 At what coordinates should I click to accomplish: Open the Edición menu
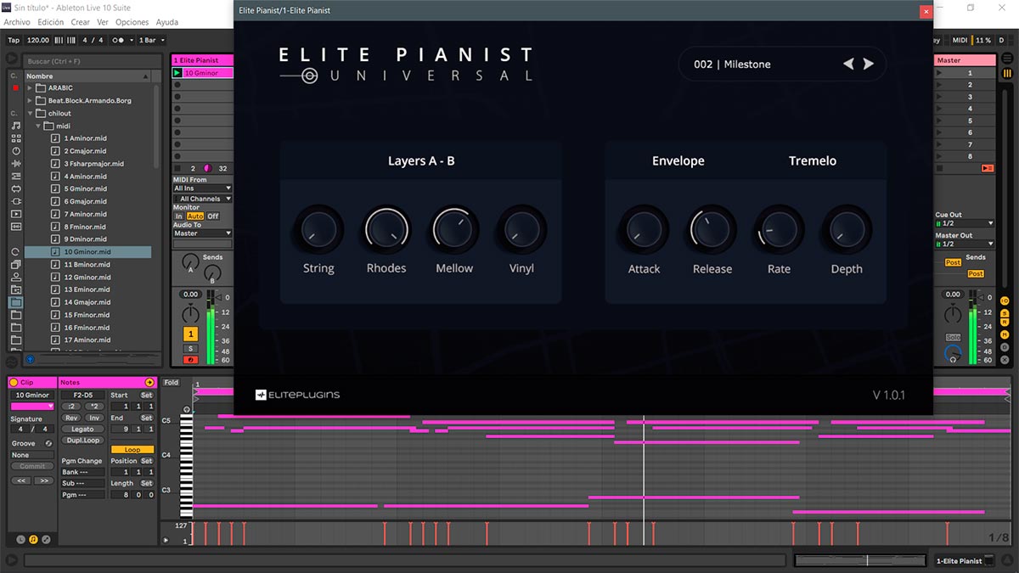pyautogui.click(x=51, y=22)
